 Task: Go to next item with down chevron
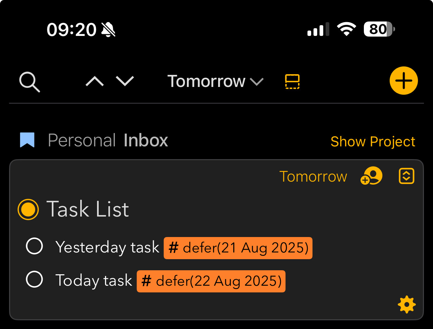(125, 81)
